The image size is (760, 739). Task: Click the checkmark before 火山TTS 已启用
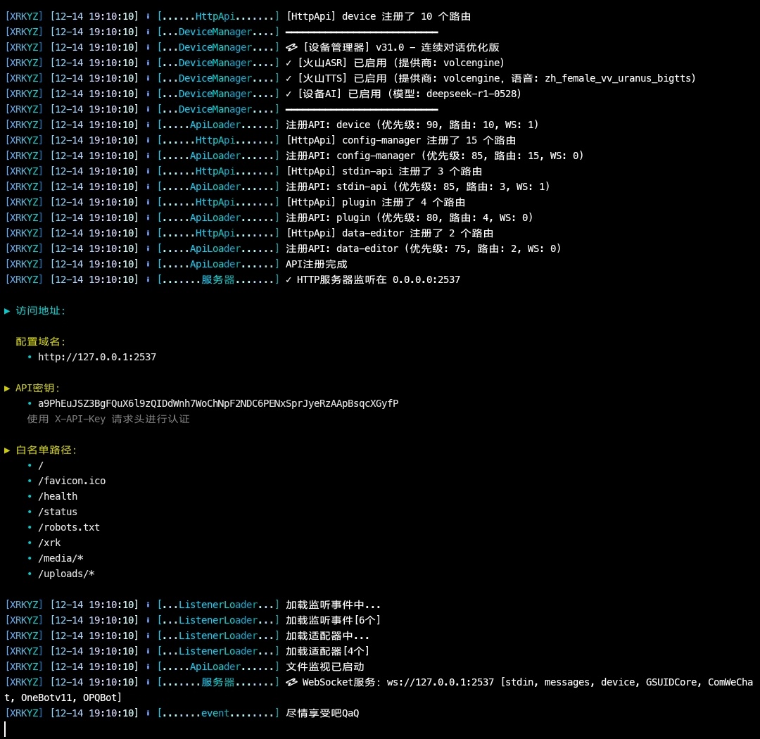click(x=289, y=78)
